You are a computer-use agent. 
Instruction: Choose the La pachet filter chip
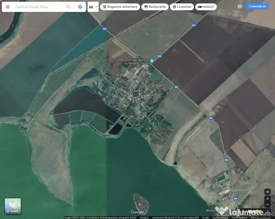pos(182,7)
